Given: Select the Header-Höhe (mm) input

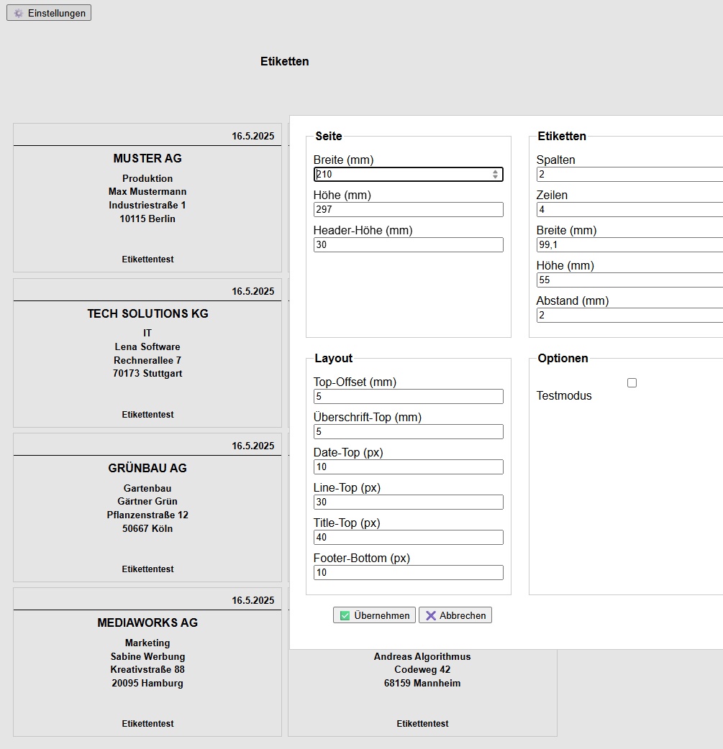Looking at the screenshot, I should pos(408,244).
